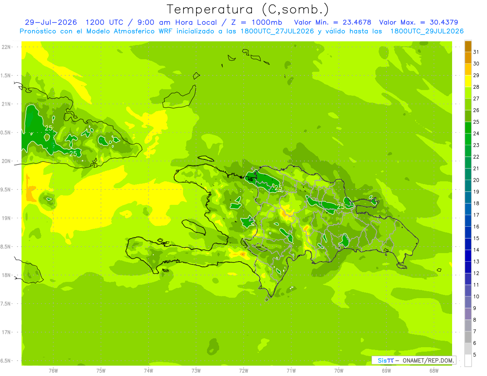
Task: Click the "72W" longitude axis label
Action: (243, 370)
